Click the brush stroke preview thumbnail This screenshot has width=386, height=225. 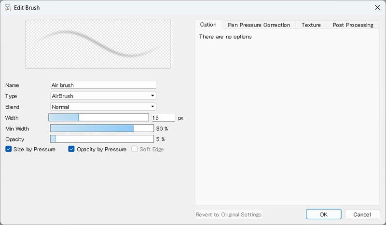tap(98, 44)
